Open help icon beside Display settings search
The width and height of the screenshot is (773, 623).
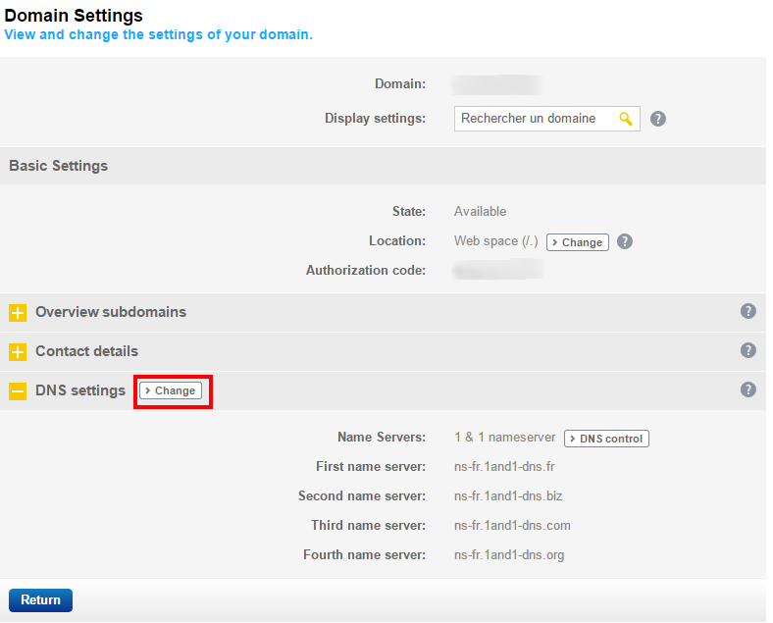tap(658, 119)
